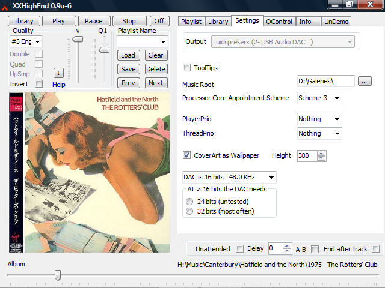Close the XXHighEnd window
Screen dimensions: 385x288
coord(371,5)
